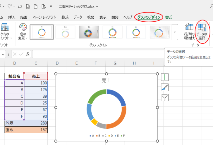
Task: Select column D header
Action: click(x=57, y=63)
